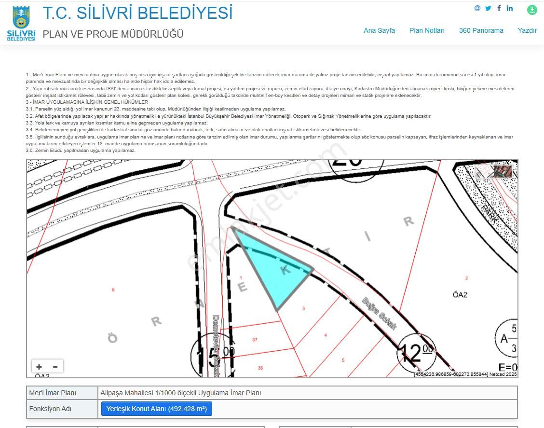This screenshot has width=544, height=428.
Task: Open the LinkedIn share icon
Action: pos(510,8)
